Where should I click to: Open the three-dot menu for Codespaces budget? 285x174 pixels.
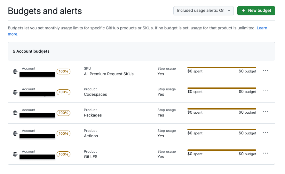[265, 91]
